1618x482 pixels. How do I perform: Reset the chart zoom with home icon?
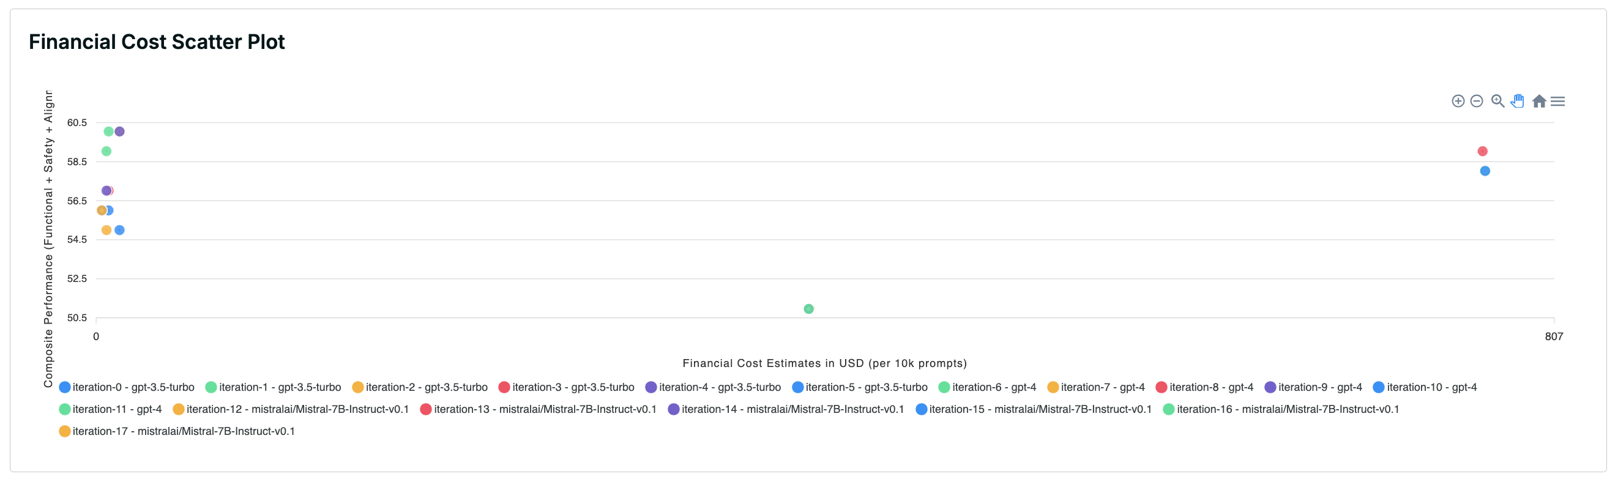(1539, 101)
